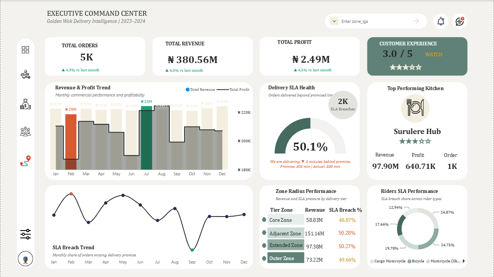Open the filter sliders icon in sidebar
494x277 pixels.
(26, 234)
